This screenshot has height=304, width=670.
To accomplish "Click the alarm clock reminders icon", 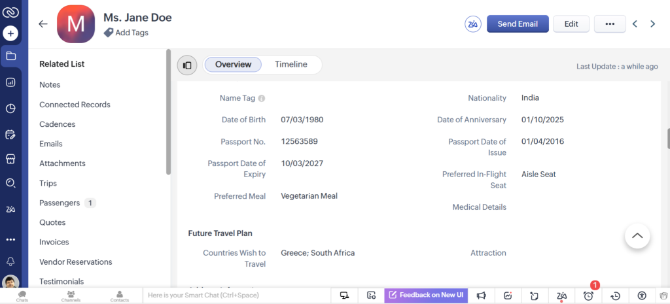I will tap(588, 296).
